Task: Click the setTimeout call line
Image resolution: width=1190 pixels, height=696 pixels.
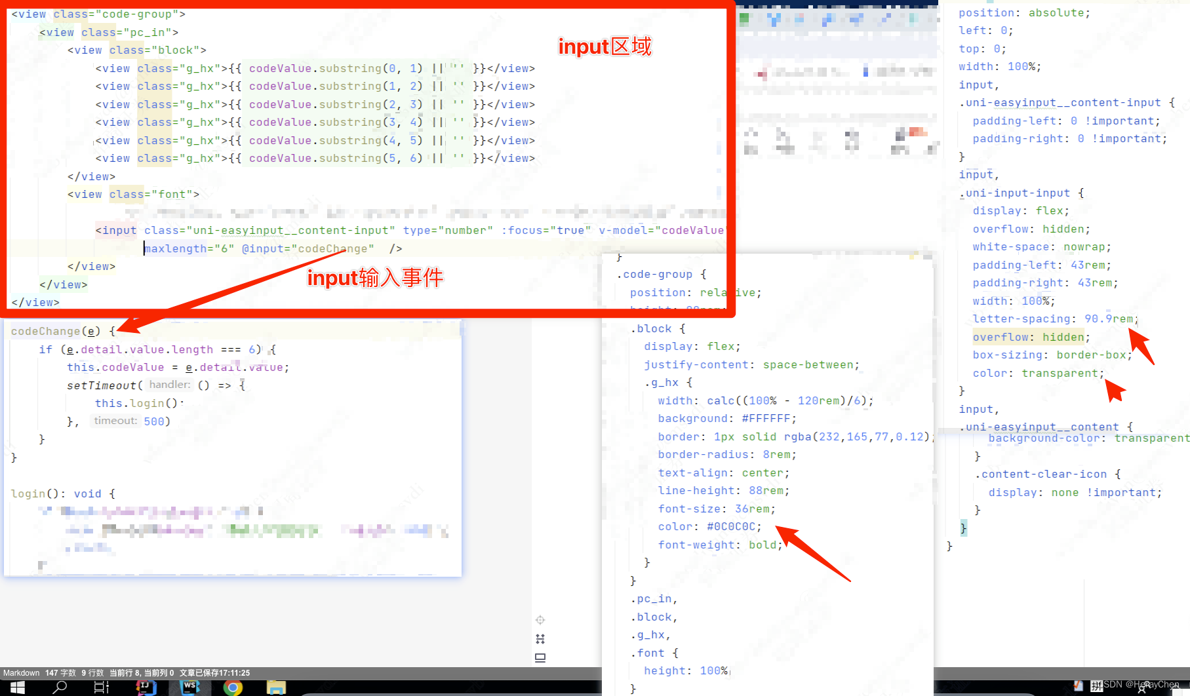Action: 156,385
